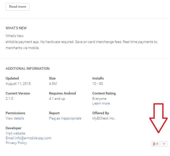Click the Offered By label
Viewport: 170px width, 156px height.
point(101,113)
